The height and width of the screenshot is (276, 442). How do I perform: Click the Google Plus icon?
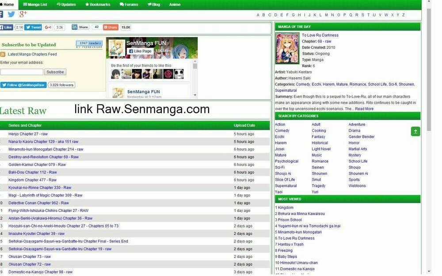[23, 14]
